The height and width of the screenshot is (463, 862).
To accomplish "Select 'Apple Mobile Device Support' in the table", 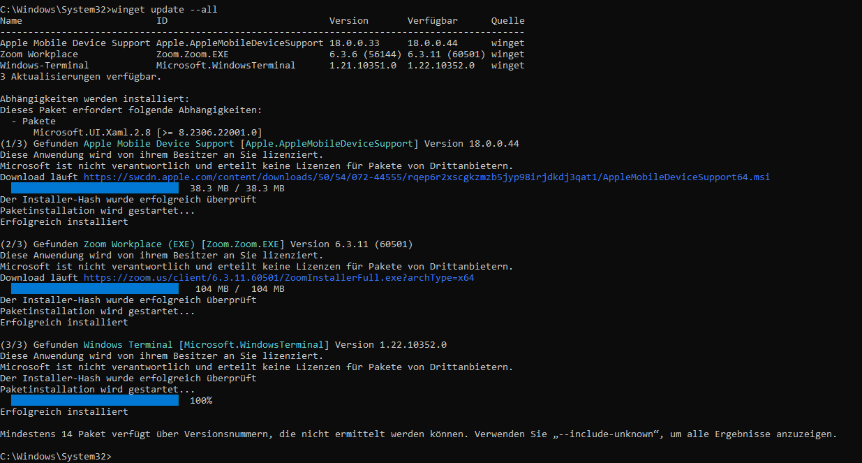I will click(75, 43).
